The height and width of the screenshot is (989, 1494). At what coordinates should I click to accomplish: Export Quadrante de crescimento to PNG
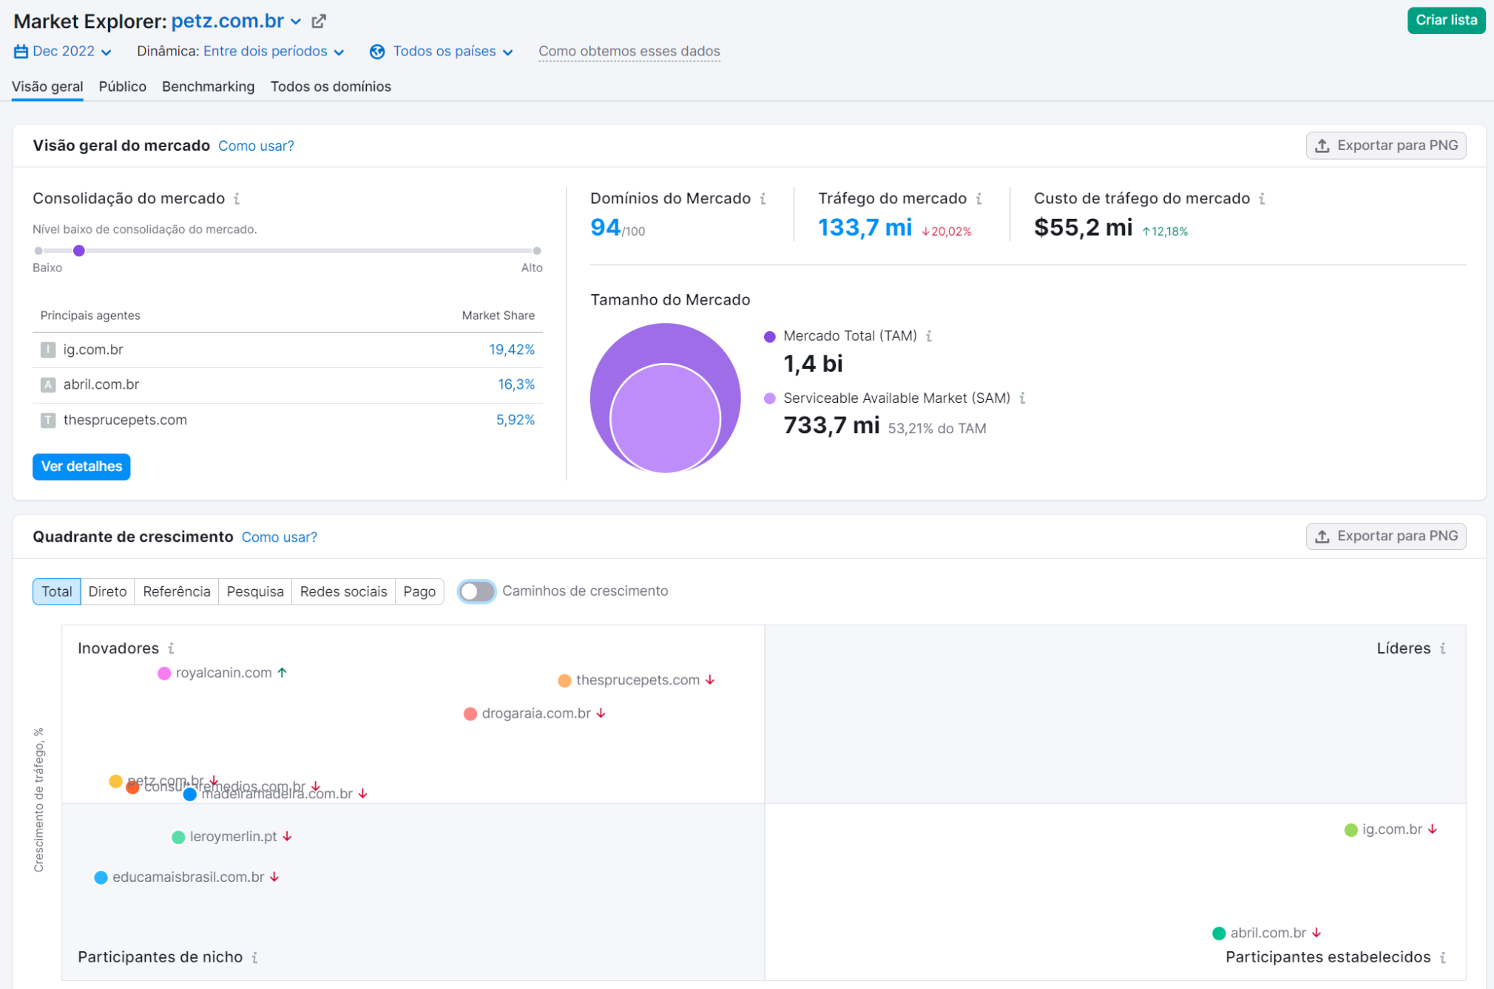[x=1386, y=537]
